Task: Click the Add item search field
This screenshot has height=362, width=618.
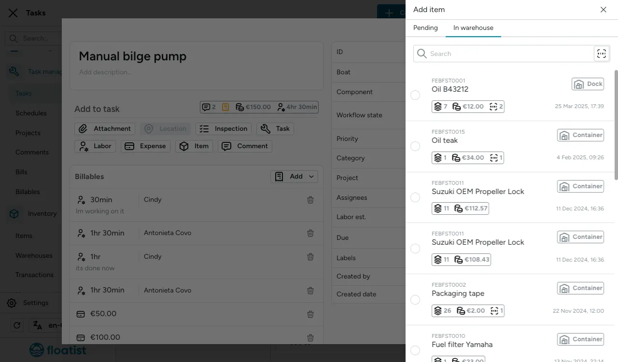Action: (x=502, y=54)
